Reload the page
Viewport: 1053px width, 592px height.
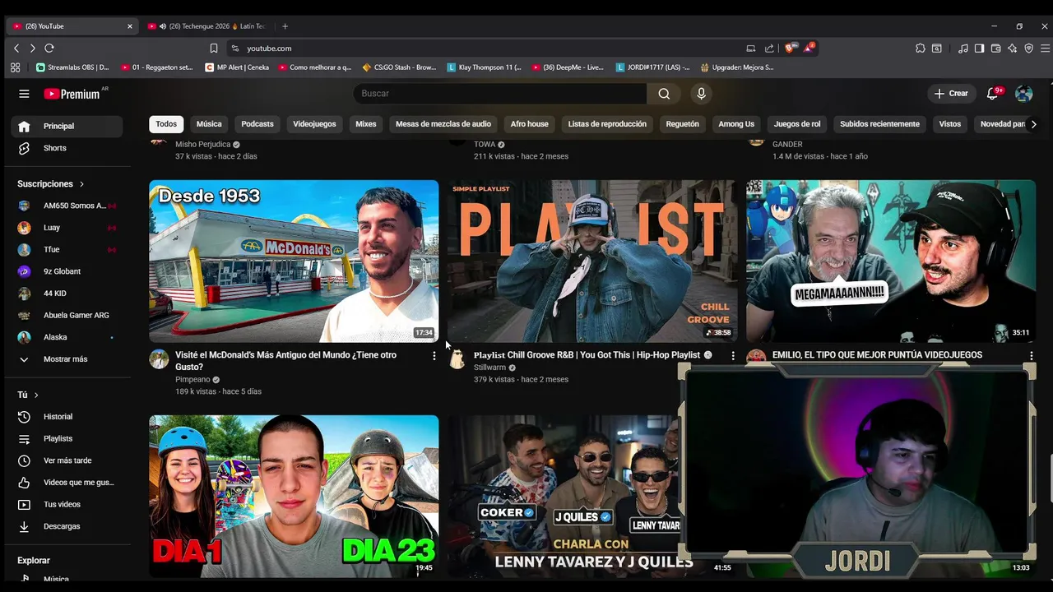point(49,49)
